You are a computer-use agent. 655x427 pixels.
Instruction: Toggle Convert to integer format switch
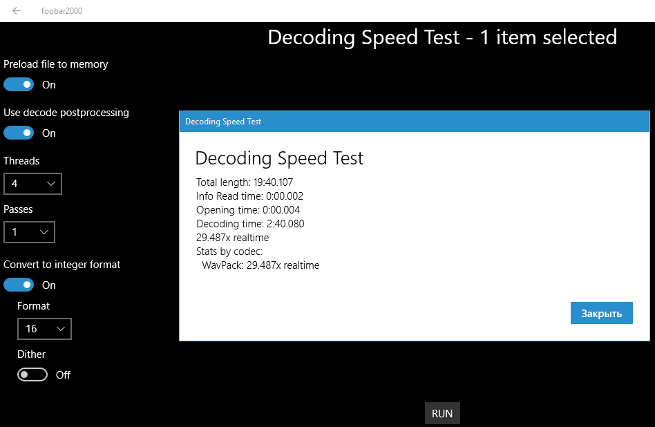19,285
